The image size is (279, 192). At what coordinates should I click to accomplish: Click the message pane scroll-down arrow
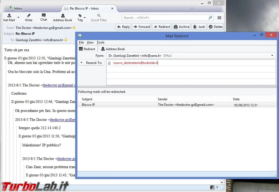click(222, 182)
